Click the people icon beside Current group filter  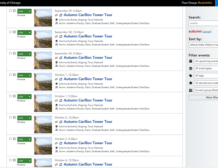pos(191,90)
